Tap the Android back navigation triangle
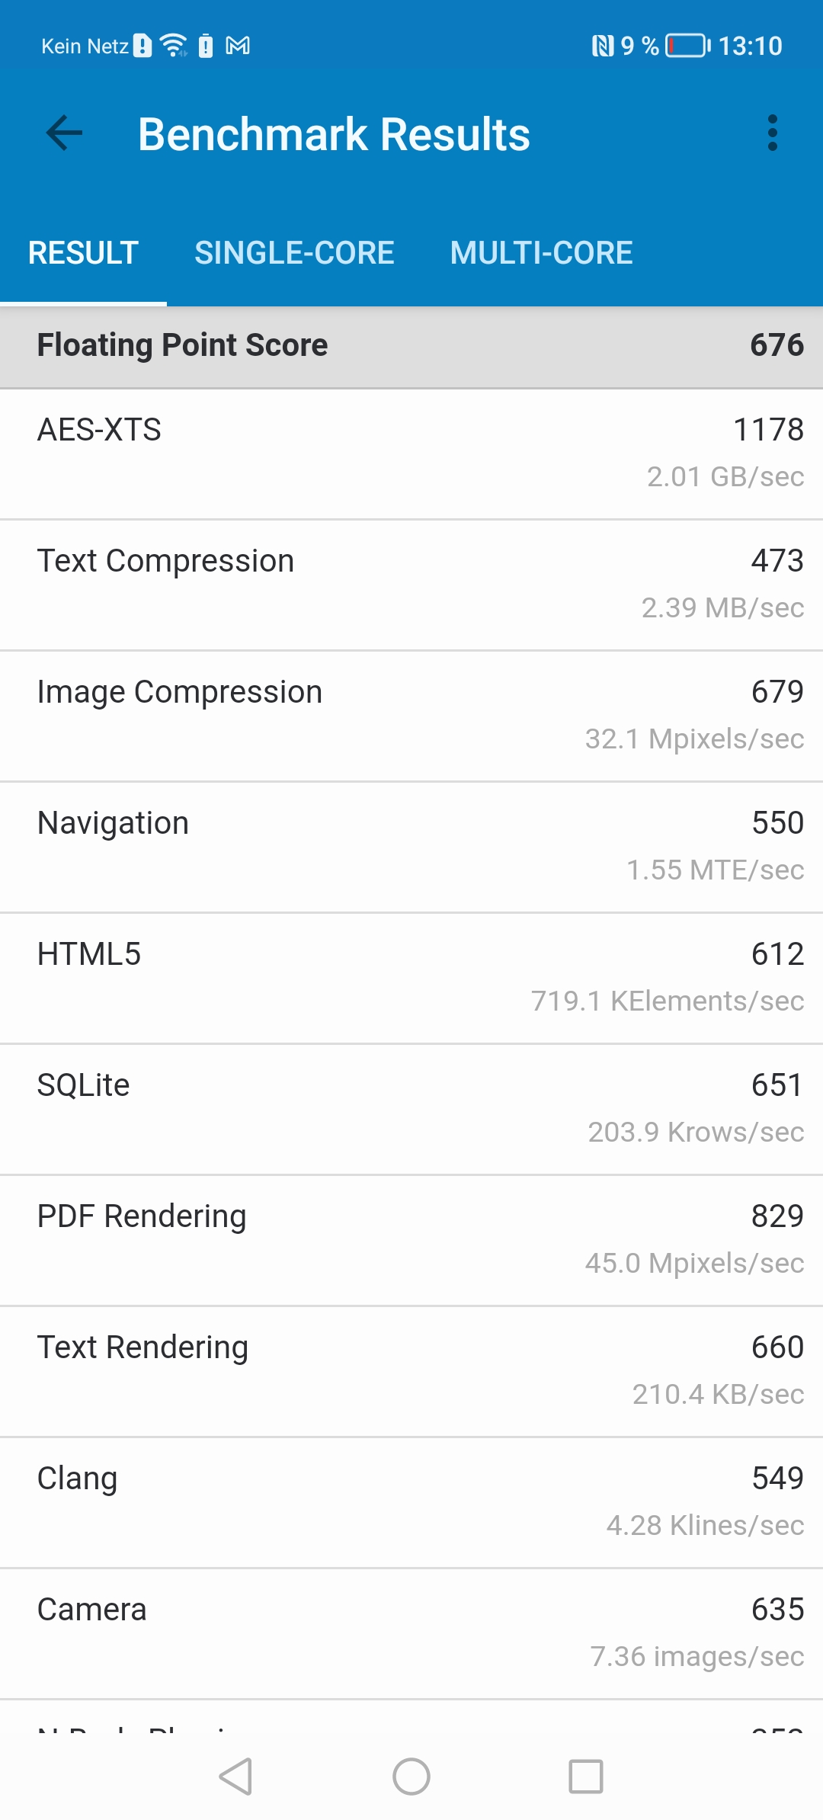 coord(236,1777)
